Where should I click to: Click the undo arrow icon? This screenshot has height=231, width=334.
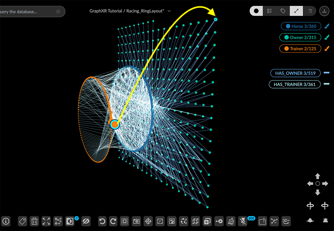[102, 221]
